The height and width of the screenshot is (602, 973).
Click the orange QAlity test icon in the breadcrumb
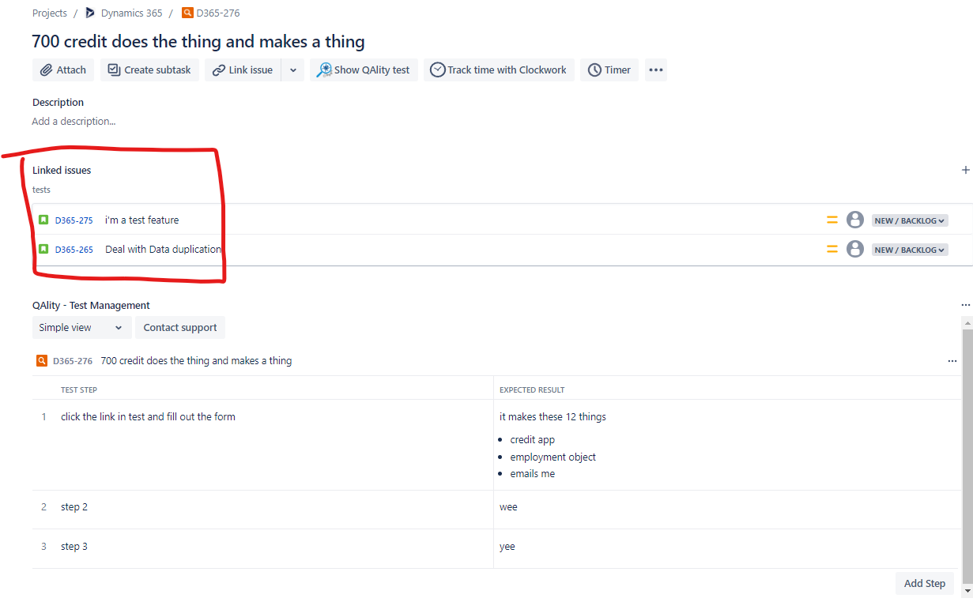(187, 13)
